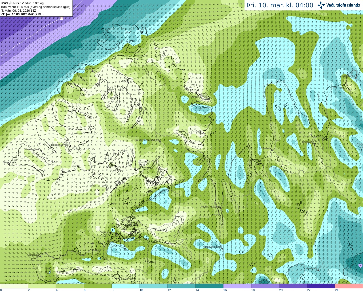Select the IT: Mán. 09. 03. 2026 18Z line

point(18,10)
